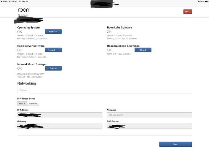Open the red power options button
The image size is (209, 157).
point(188,12)
